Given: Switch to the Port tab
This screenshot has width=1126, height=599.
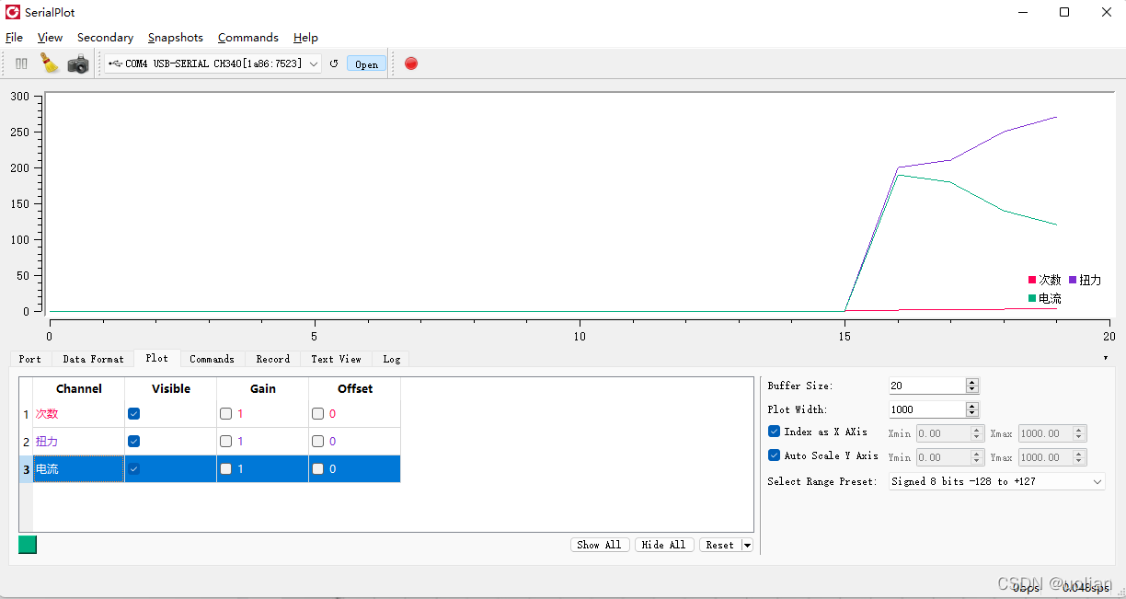Looking at the screenshot, I should tap(29, 359).
